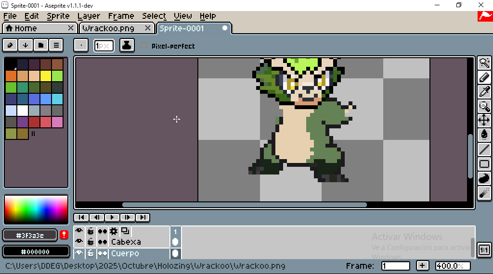Open the brush type selector
The width and height of the screenshot is (493, 274).
[81, 46]
